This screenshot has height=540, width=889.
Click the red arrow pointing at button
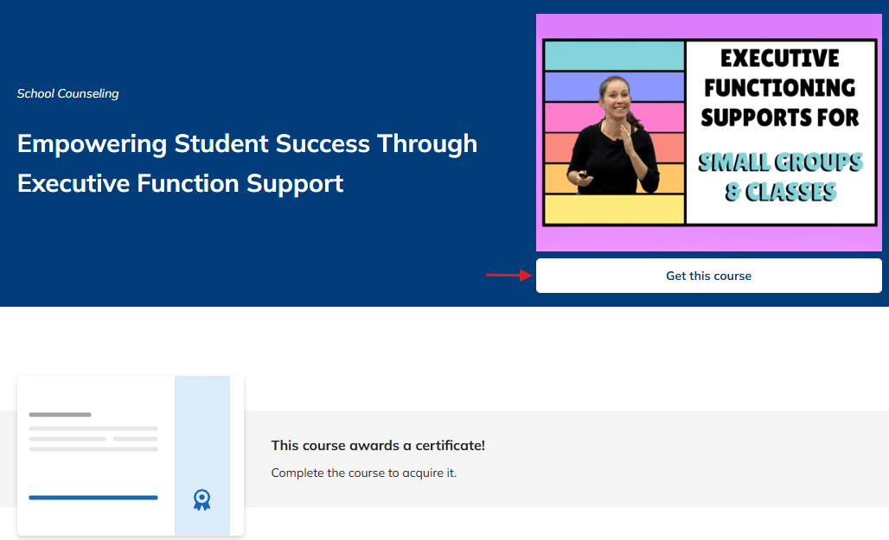508,276
